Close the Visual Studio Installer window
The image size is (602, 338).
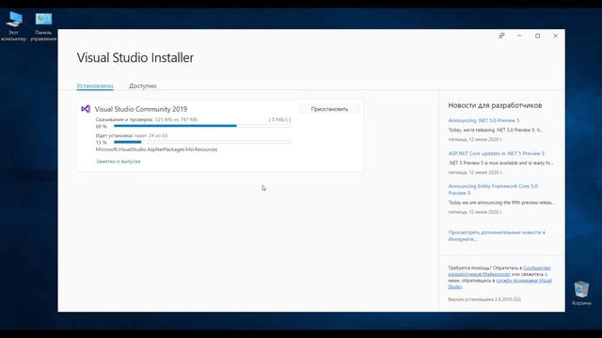(x=556, y=36)
